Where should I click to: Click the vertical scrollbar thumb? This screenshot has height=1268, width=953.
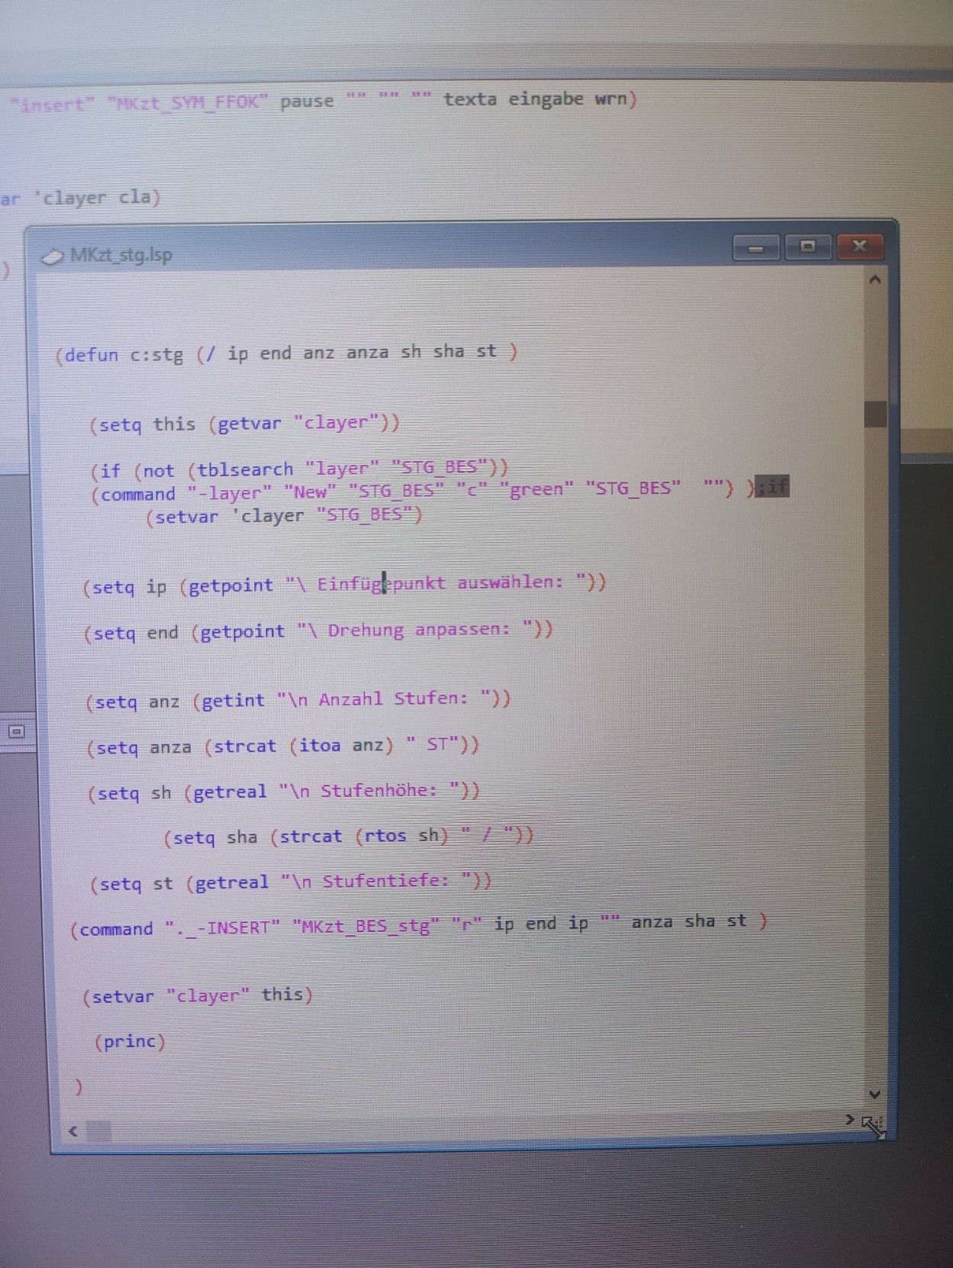875,414
